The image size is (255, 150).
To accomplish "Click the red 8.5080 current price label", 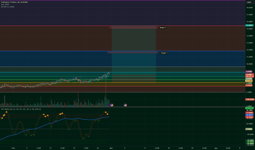I will 250,75.
